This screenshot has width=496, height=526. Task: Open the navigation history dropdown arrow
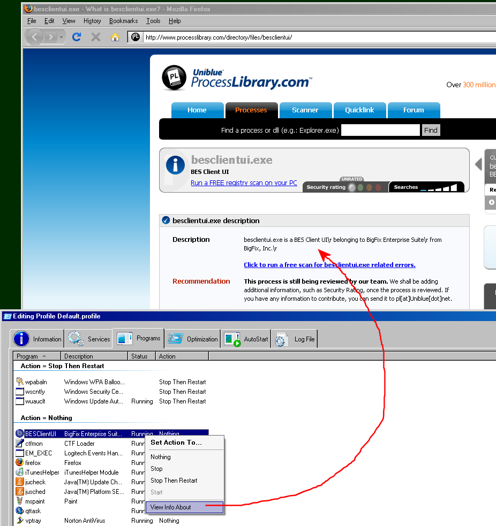pyautogui.click(x=61, y=37)
